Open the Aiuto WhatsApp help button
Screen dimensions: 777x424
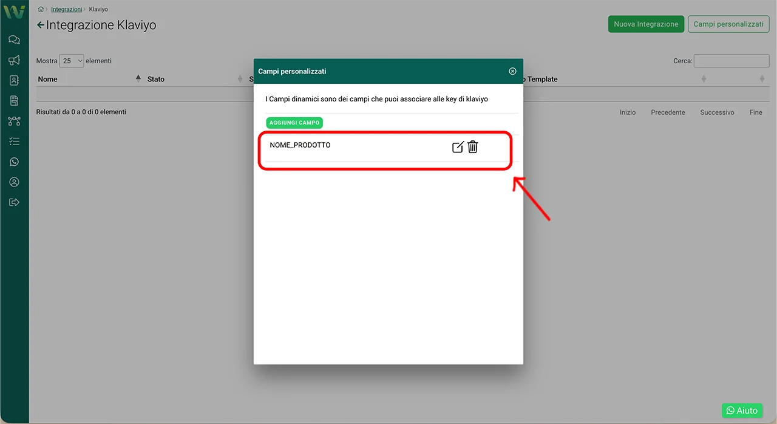click(742, 411)
